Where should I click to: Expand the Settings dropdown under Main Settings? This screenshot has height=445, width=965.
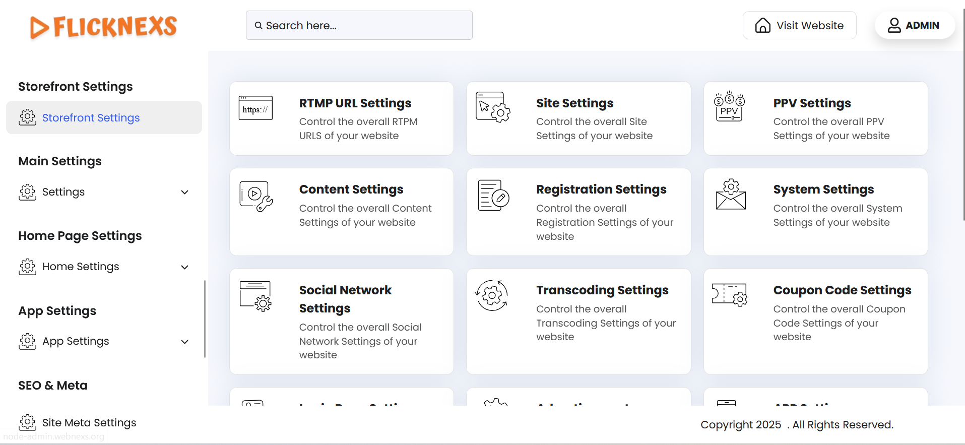(x=184, y=192)
